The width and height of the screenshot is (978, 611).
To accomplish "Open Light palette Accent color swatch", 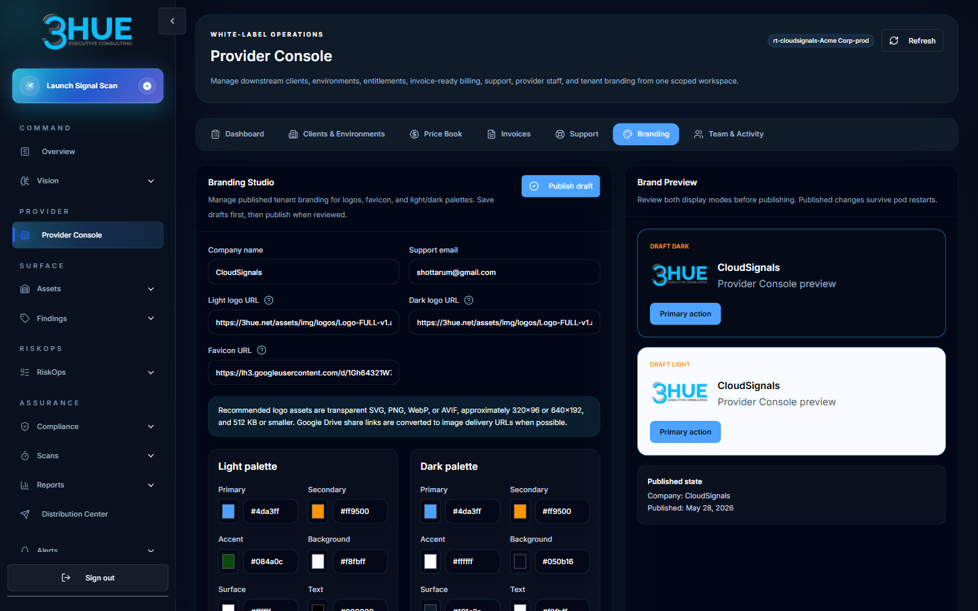I will [228, 561].
